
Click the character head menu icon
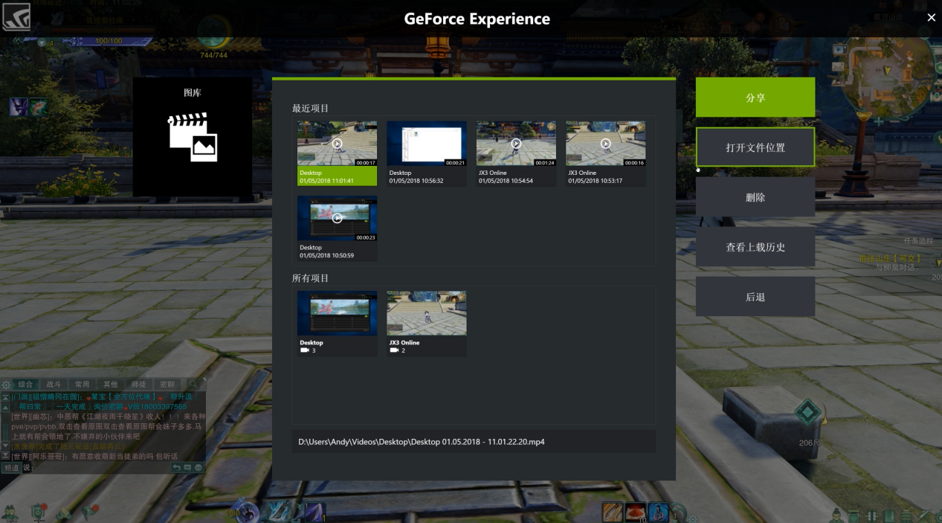click(837, 515)
